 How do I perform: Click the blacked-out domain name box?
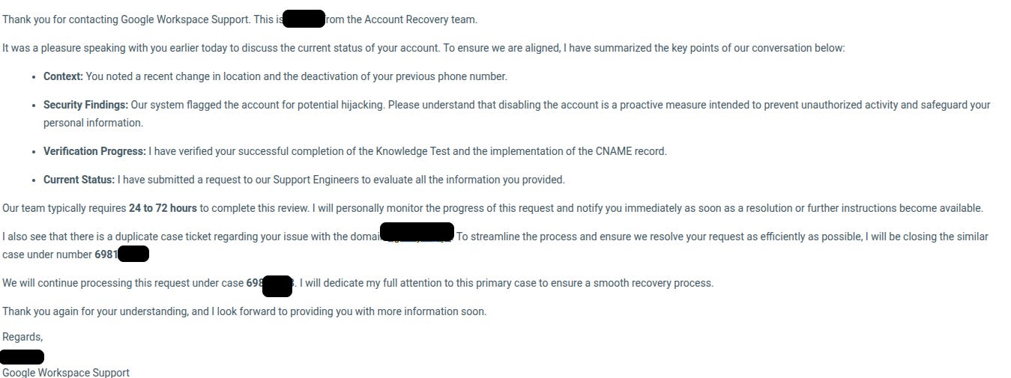417,232
